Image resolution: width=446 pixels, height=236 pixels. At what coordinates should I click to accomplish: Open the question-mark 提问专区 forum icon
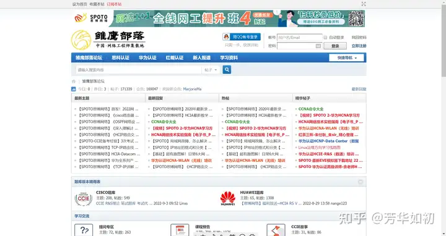pos(84,230)
